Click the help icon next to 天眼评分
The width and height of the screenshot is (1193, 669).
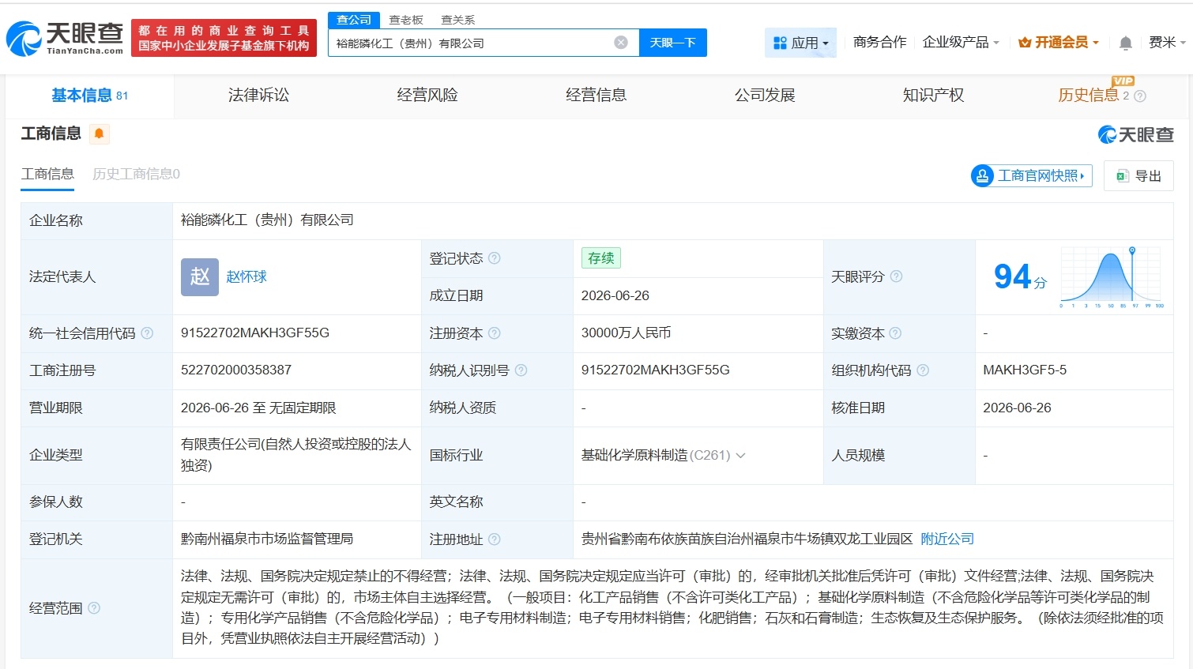[896, 276]
